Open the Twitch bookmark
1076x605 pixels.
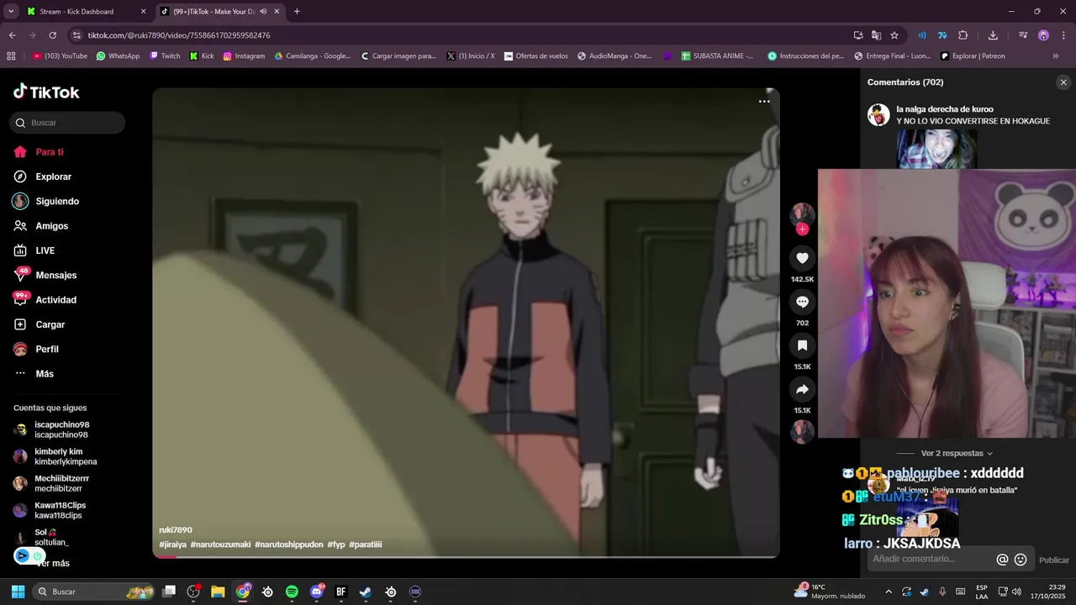[165, 56]
